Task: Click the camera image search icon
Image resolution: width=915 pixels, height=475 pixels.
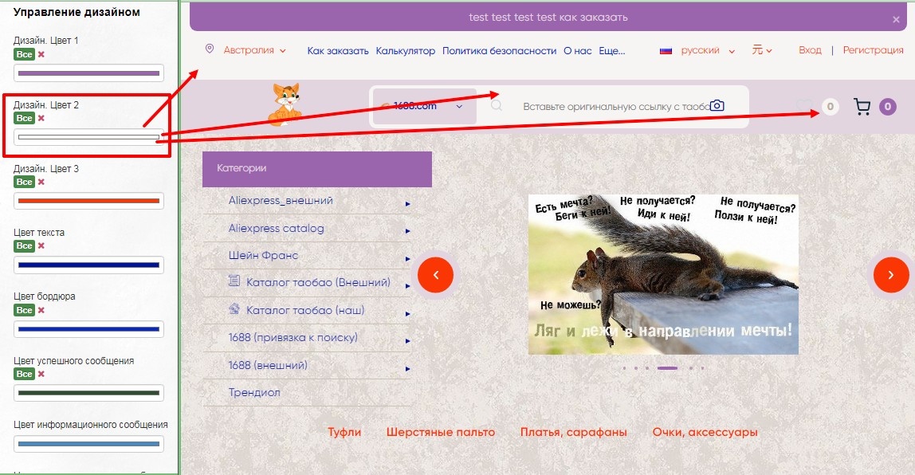Action: click(717, 106)
